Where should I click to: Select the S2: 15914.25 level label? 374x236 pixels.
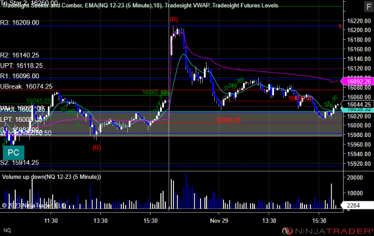pyautogui.click(x=20, y=163)
